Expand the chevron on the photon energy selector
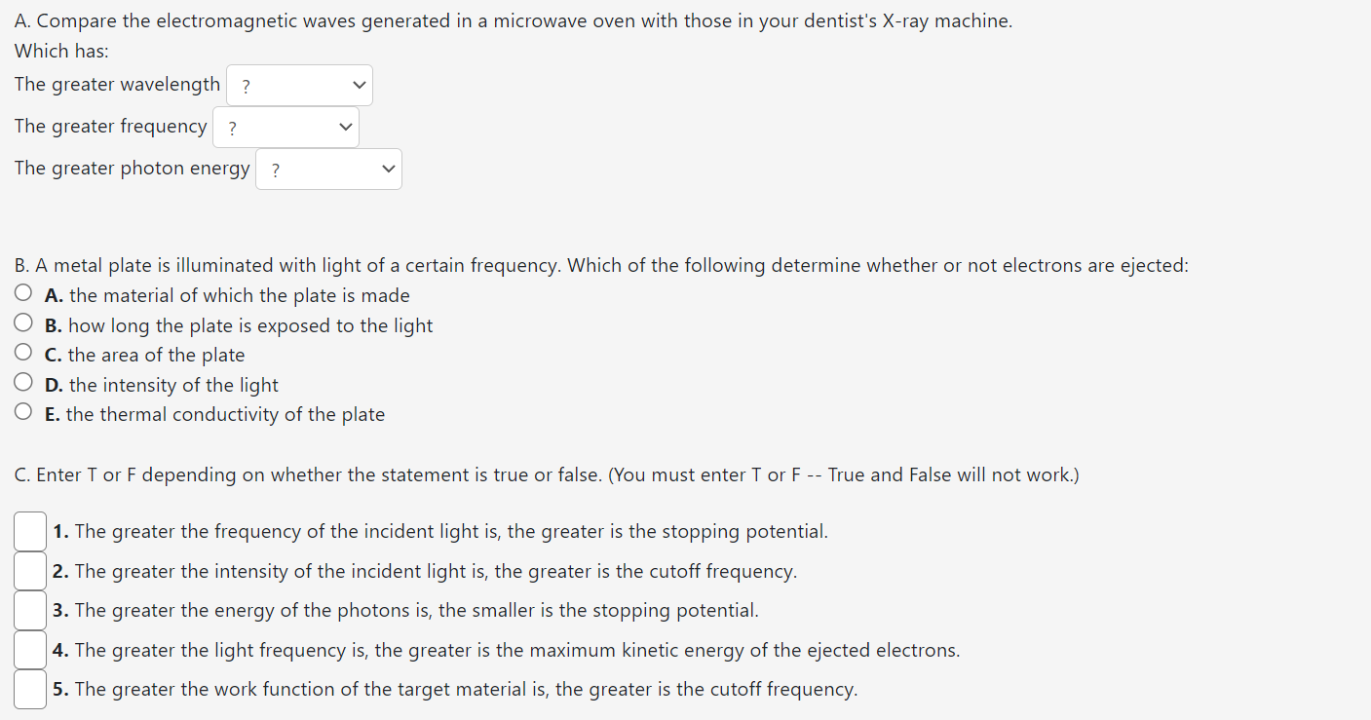The image size is (1371, 720). (387, 169)
